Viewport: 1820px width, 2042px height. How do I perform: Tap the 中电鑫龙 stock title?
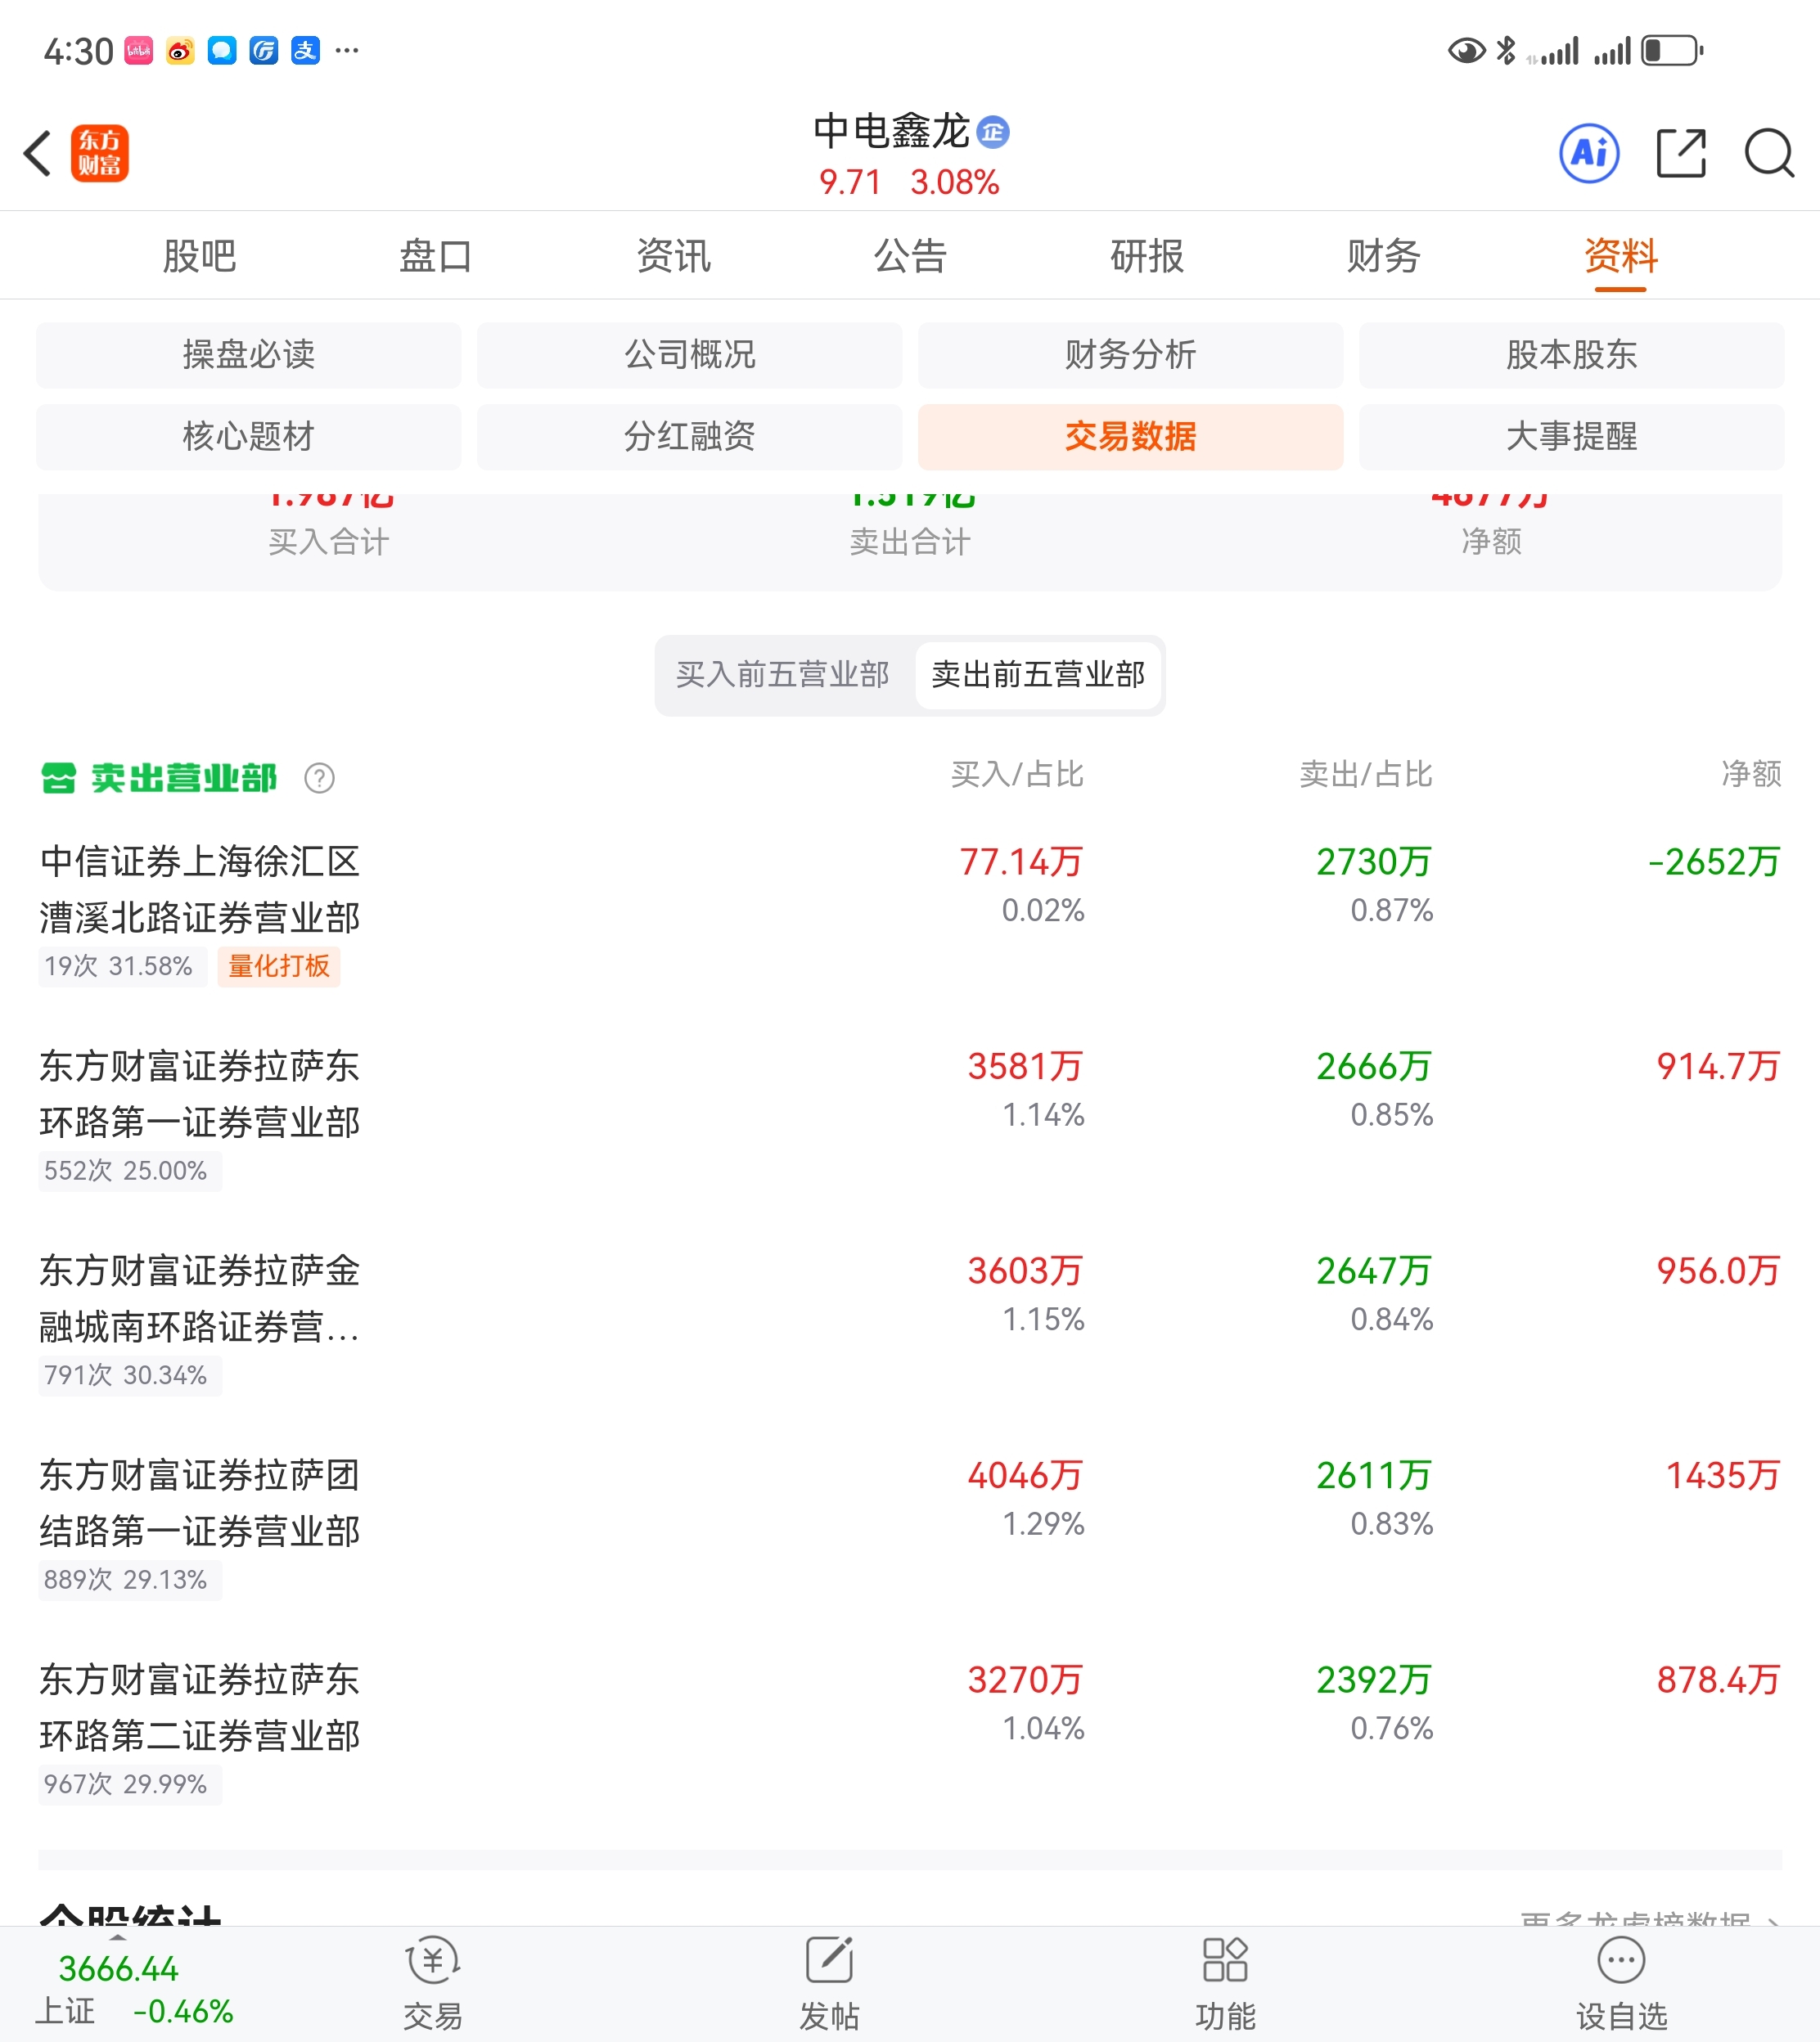[x=891, y=131]
